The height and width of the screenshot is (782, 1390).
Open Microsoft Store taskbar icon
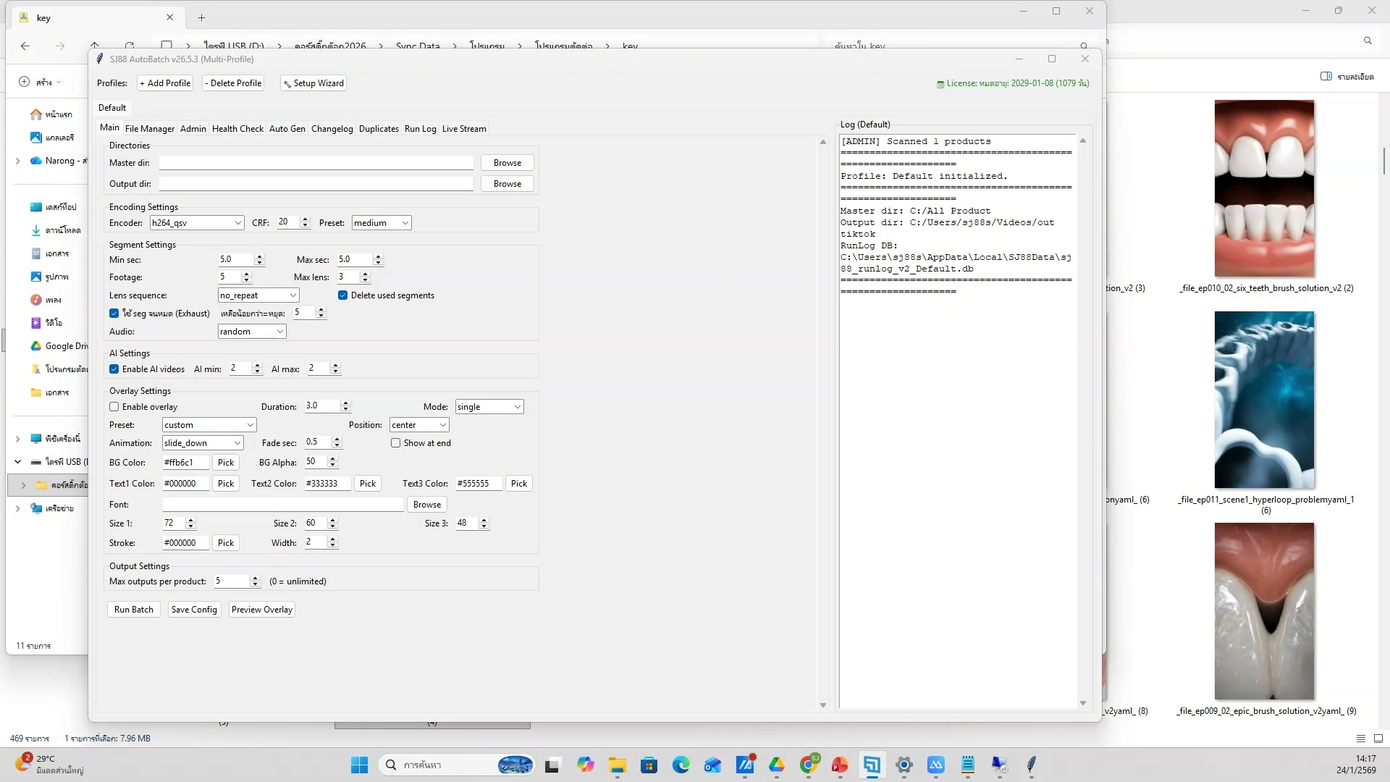(x=649, y=765)
